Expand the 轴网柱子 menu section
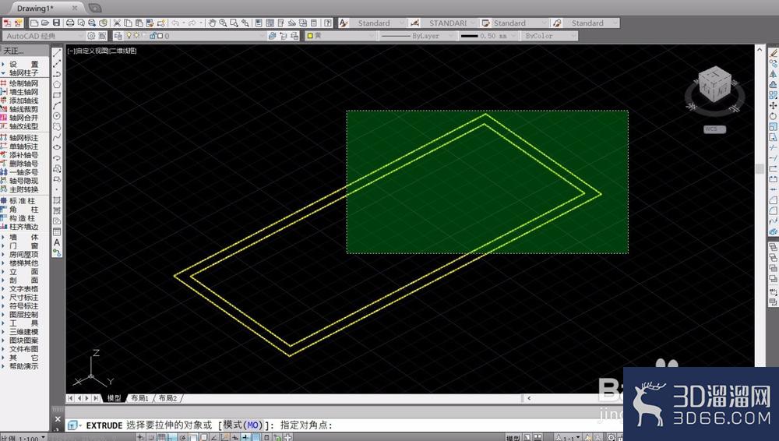 pos(24,72)
